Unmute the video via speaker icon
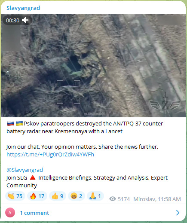This screenshot has width=187, height=223. click(25, 20)
